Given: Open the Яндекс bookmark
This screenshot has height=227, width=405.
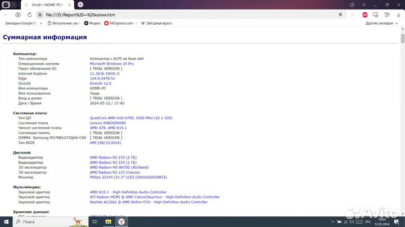Looking at the screenshot, I should click(x=92, y=23).
